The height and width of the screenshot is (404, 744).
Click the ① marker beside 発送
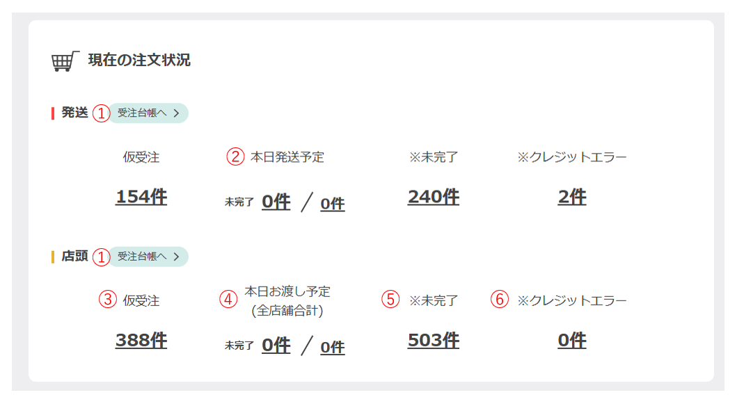pos(102,113)
